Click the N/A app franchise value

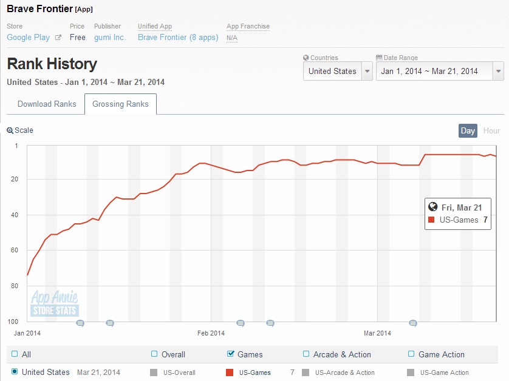coord(232,38)
